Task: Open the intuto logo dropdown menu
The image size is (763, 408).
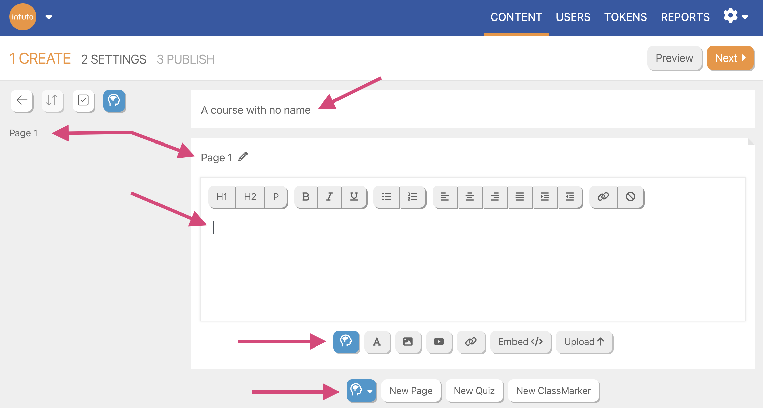Action: coord(49,17)
